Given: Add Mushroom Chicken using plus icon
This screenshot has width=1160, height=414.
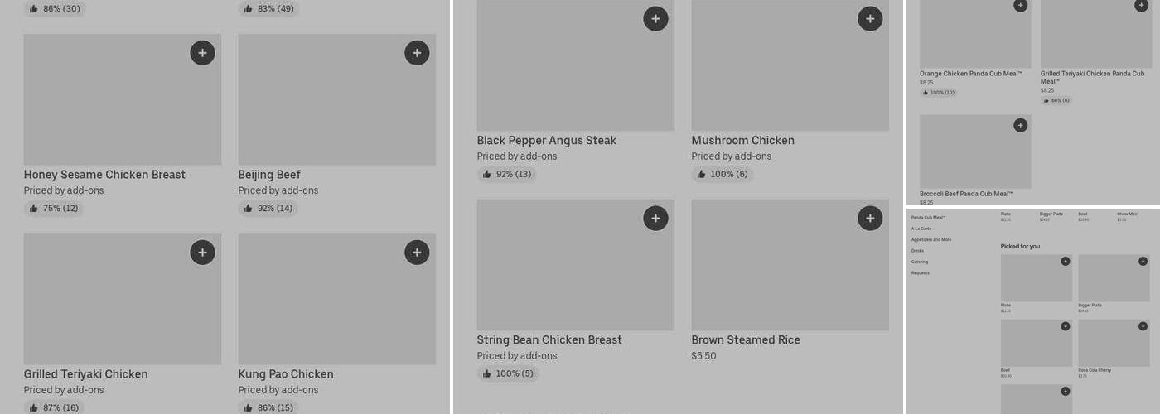Looking at the screenshot, I should click(x=870, y=19).
